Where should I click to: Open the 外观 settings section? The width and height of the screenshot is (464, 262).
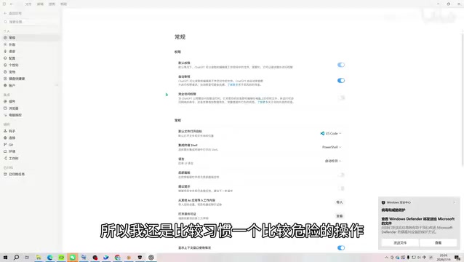[12, 44]
